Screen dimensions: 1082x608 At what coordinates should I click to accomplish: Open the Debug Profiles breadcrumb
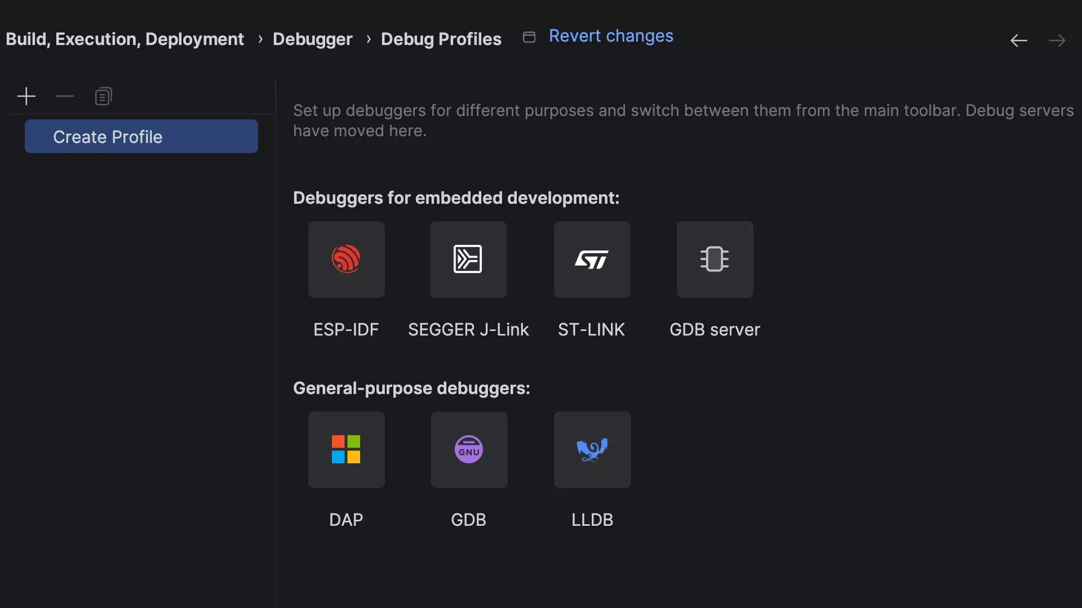tap(441, 39)
